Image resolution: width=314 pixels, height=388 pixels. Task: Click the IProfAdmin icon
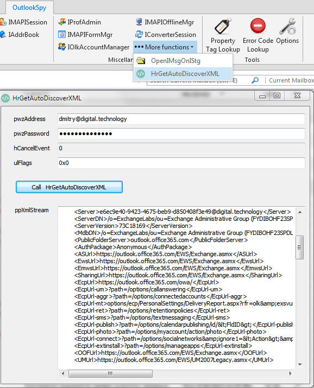click(62, 22)
